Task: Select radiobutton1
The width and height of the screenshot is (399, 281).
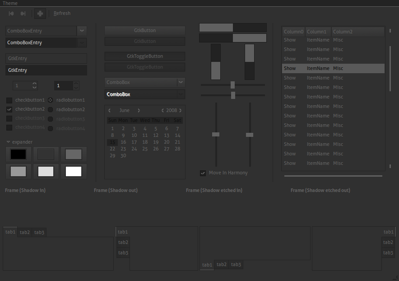Action: coord(51,100)
